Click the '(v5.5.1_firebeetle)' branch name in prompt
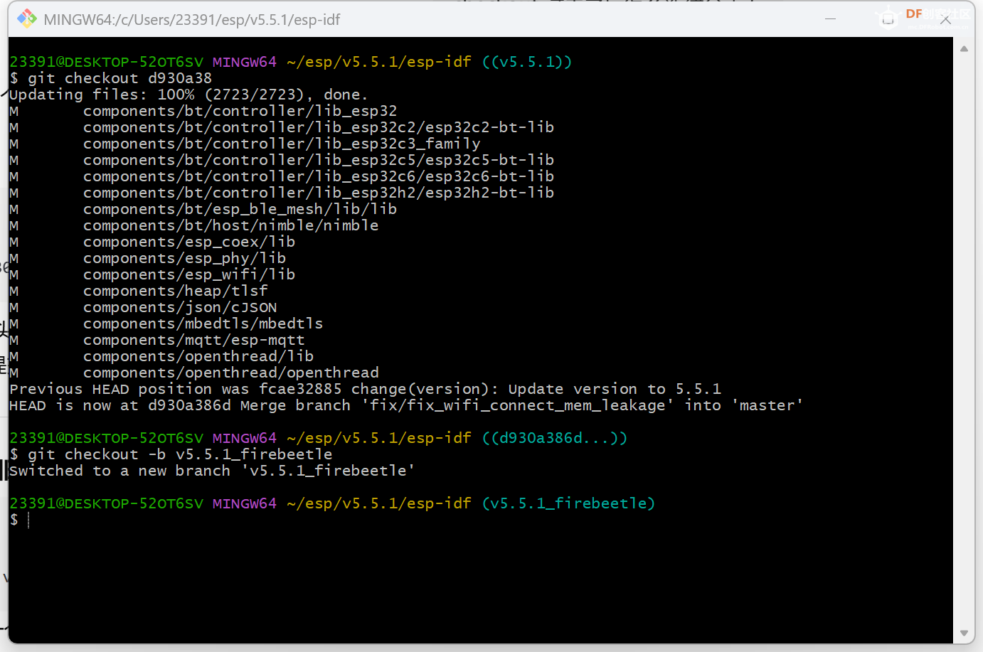This screenshot has width=983, height=652. 568,503
